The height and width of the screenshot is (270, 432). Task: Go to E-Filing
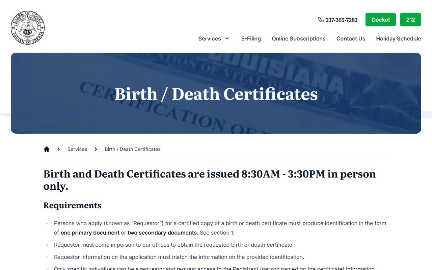tap(251, 38)
